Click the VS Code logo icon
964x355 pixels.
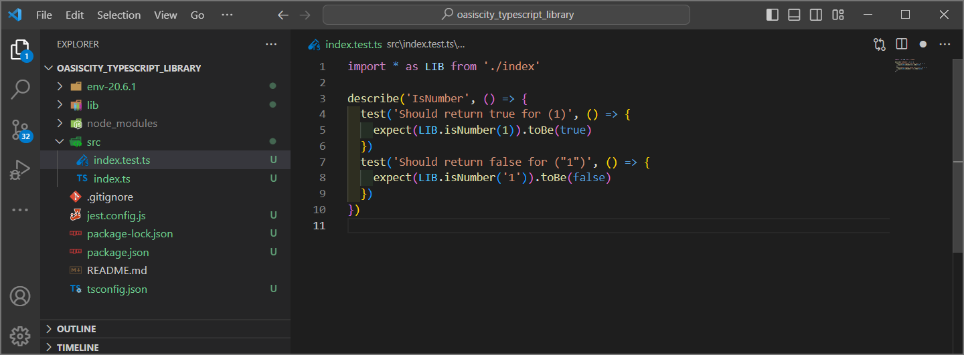click(15, 15)
